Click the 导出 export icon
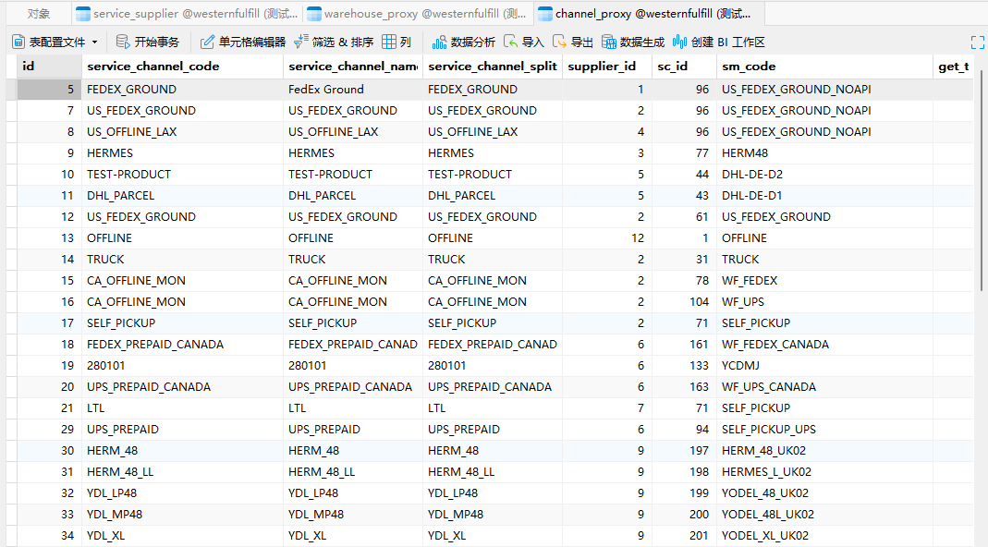The height and width of the screenshot is (547, 988). [559, 42]
